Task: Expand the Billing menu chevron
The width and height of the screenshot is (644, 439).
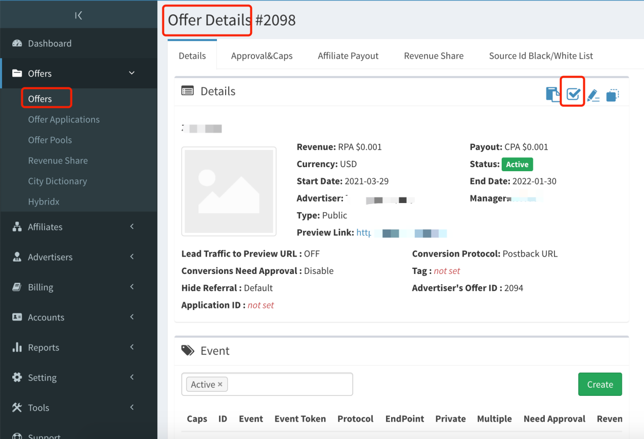Action: 132,286
